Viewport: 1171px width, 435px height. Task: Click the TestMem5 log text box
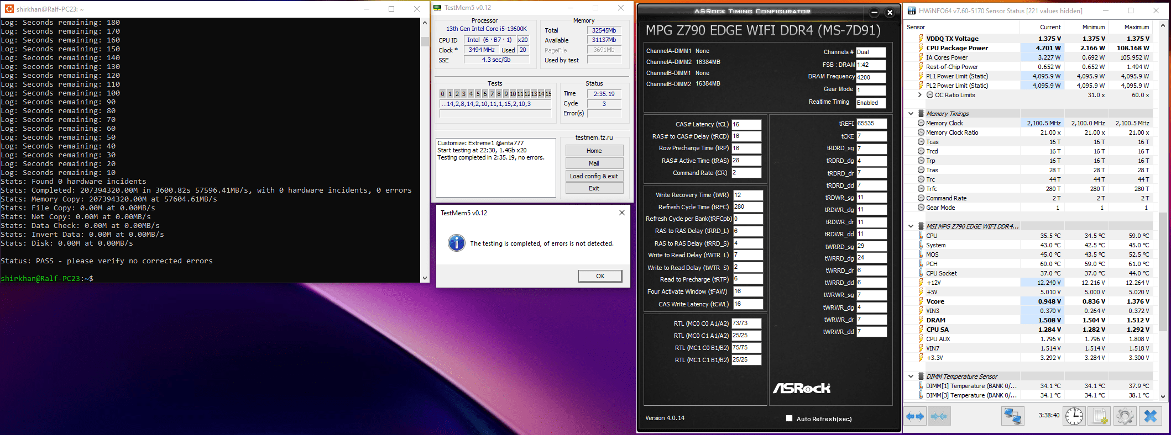pyautogui.click(x=496, y=167)
